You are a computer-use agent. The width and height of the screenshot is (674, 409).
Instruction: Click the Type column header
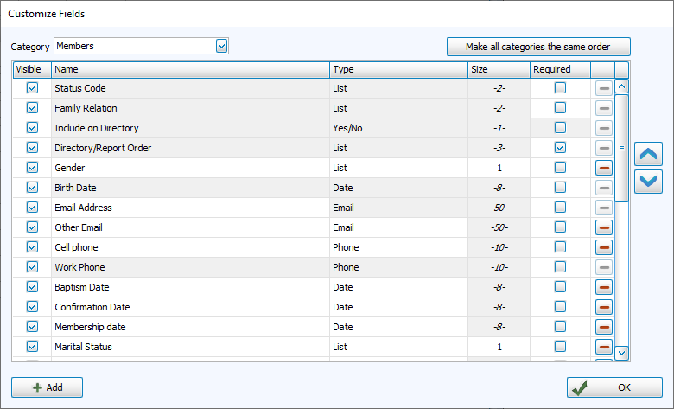coord(398,69)
